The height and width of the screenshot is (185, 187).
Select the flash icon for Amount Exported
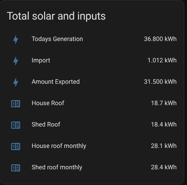click(16, 82)
